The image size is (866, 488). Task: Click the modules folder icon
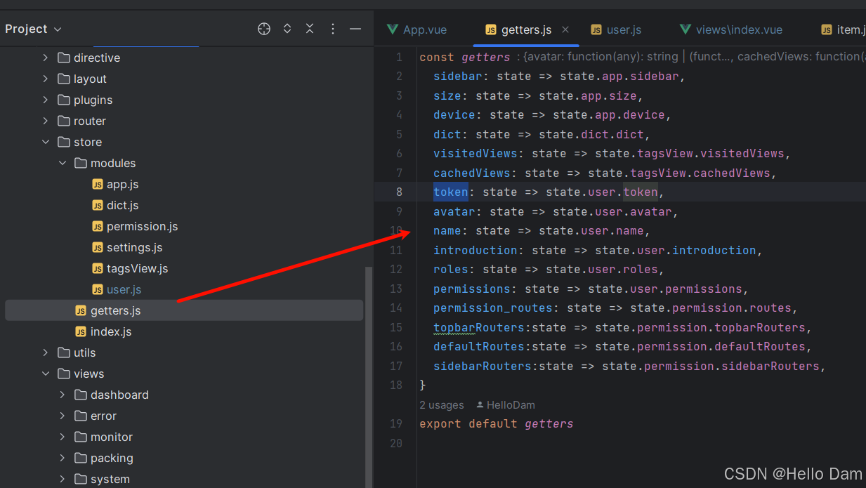[x=81, y=163]
